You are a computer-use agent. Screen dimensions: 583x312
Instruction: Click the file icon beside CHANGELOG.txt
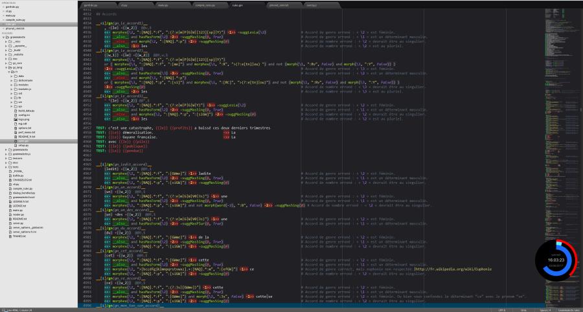coord(10,180)
